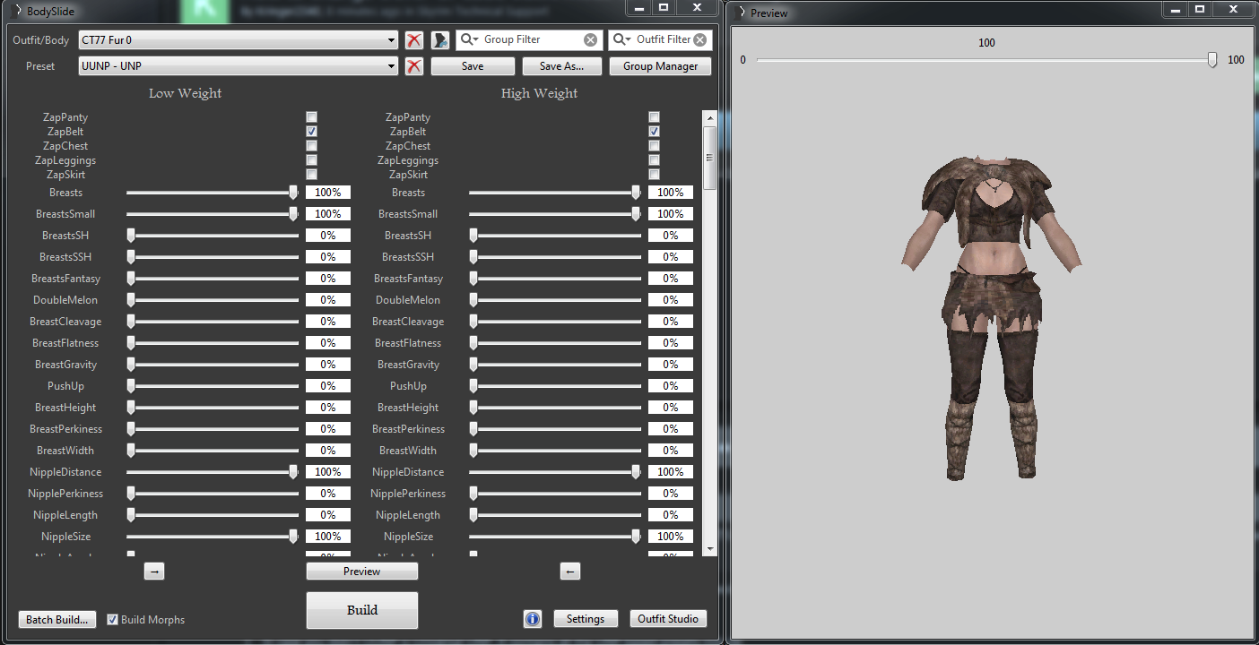This screenshot has height=645, width=1259.
Task: Click the Low Weight column heading
Action: [x=186, y=93]
